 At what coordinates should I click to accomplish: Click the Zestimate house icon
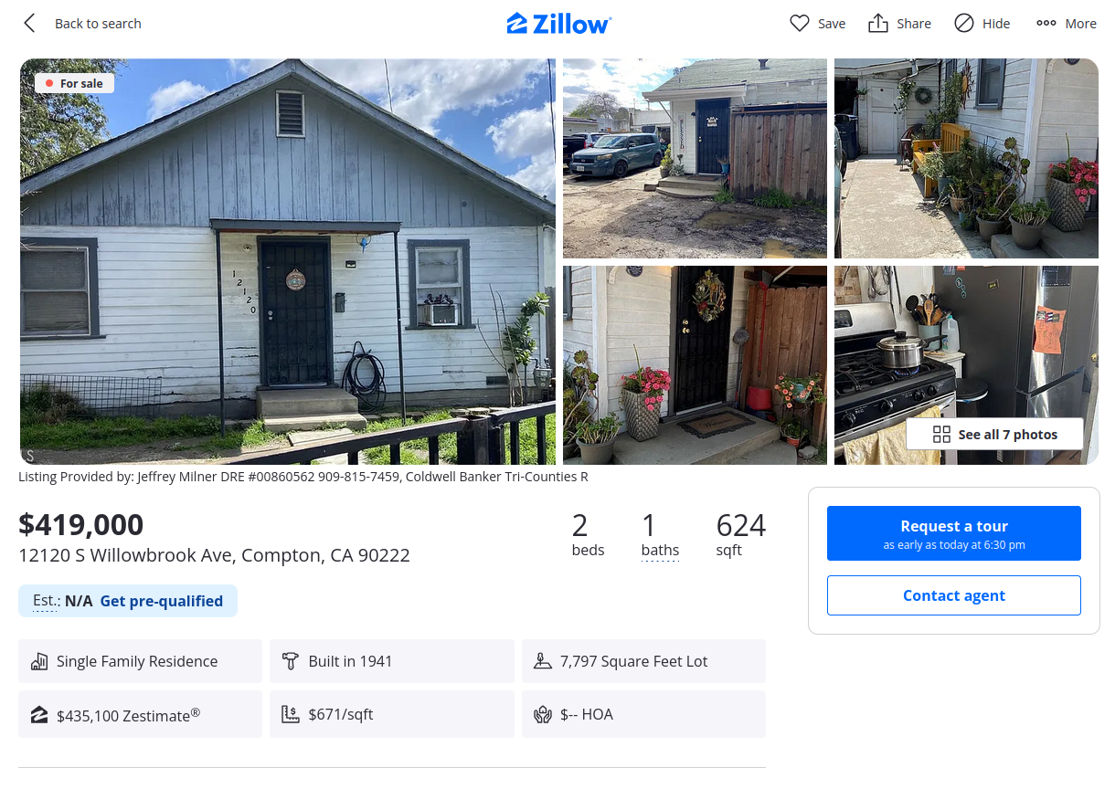[39, 714]
